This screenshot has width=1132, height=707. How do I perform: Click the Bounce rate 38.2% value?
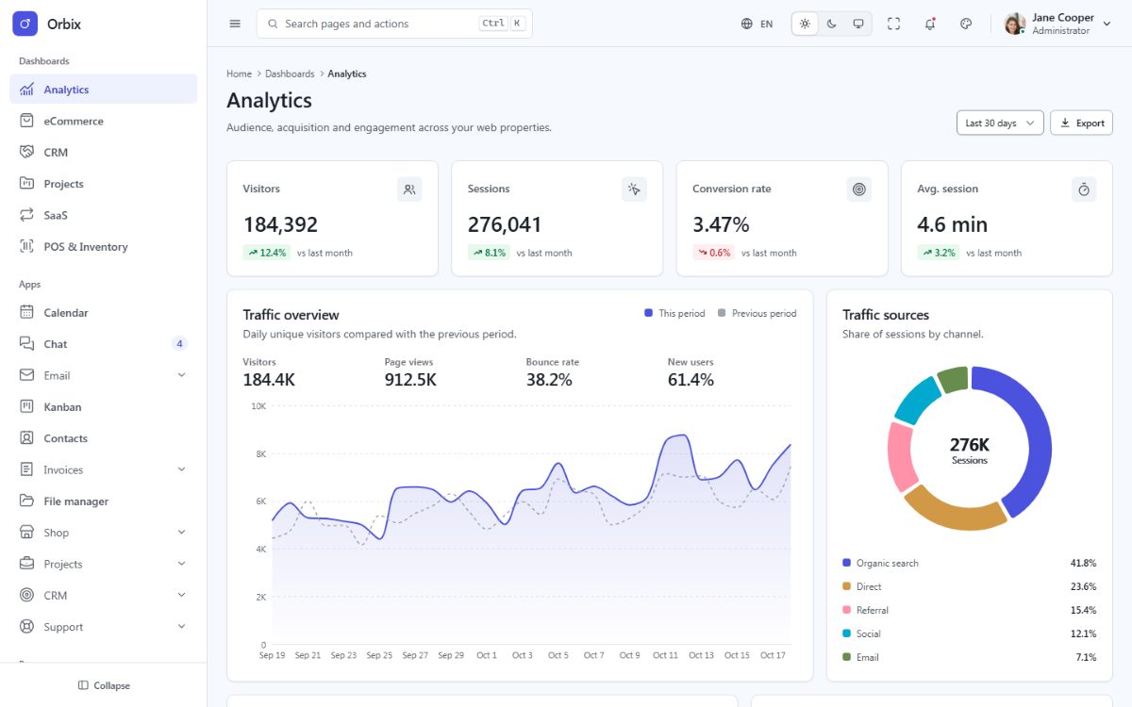click(x=549, y=380)
